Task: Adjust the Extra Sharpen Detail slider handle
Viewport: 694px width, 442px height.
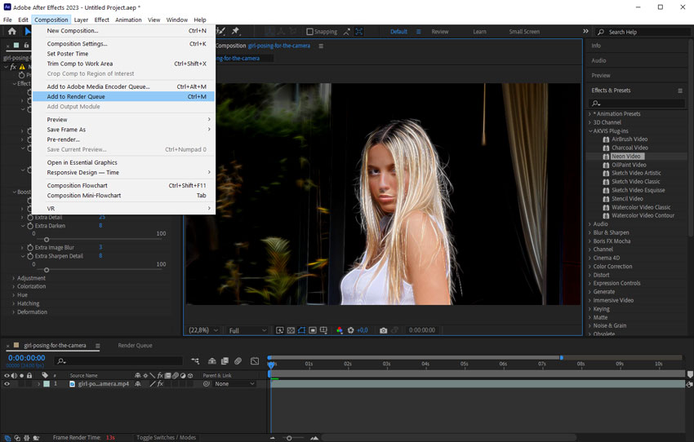Action: (x=47, y=270)
